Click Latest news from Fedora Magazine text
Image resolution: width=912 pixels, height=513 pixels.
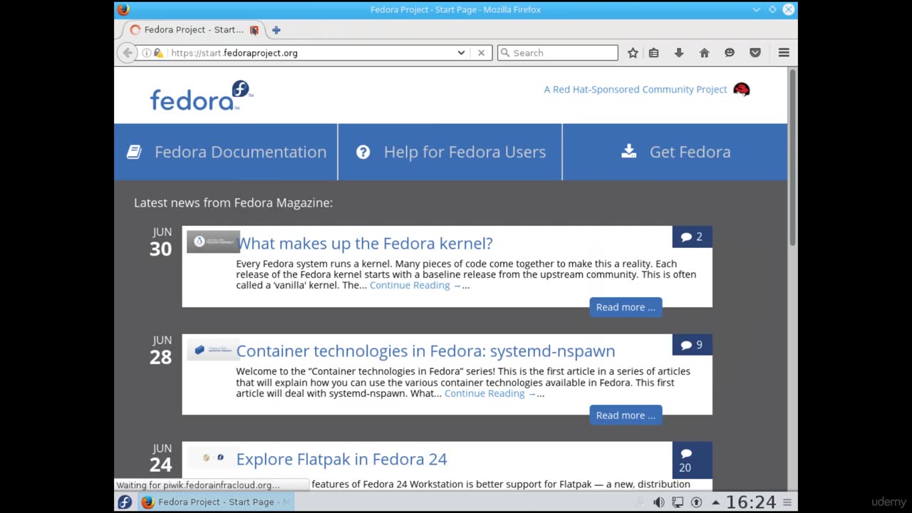click(x=233, y=202)
